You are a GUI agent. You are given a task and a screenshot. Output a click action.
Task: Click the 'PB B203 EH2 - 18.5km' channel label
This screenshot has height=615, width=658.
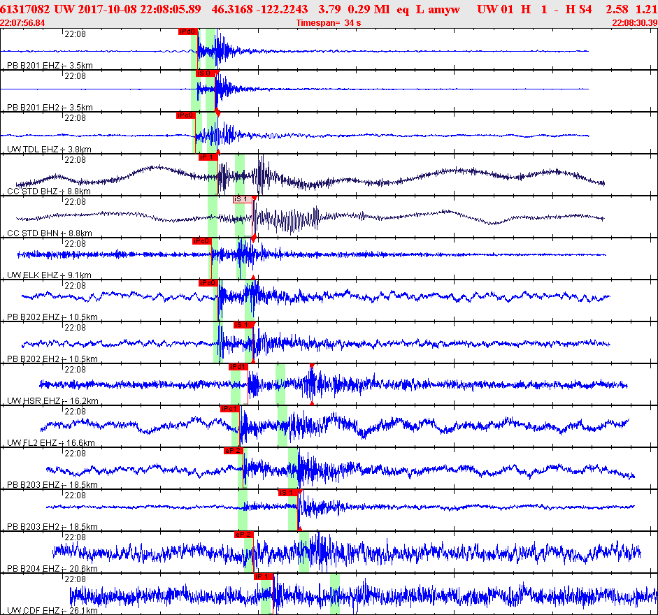pos(52,527)
